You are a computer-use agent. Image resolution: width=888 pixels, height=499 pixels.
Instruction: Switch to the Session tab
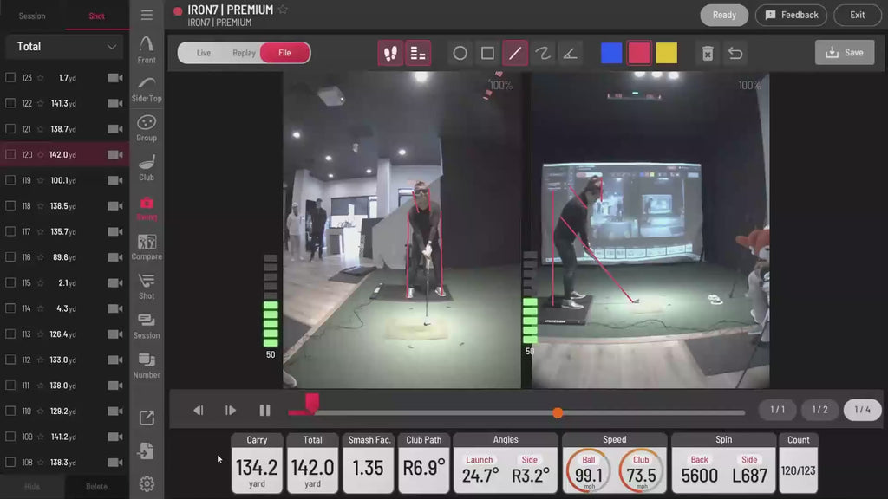(x=32, y=16)
